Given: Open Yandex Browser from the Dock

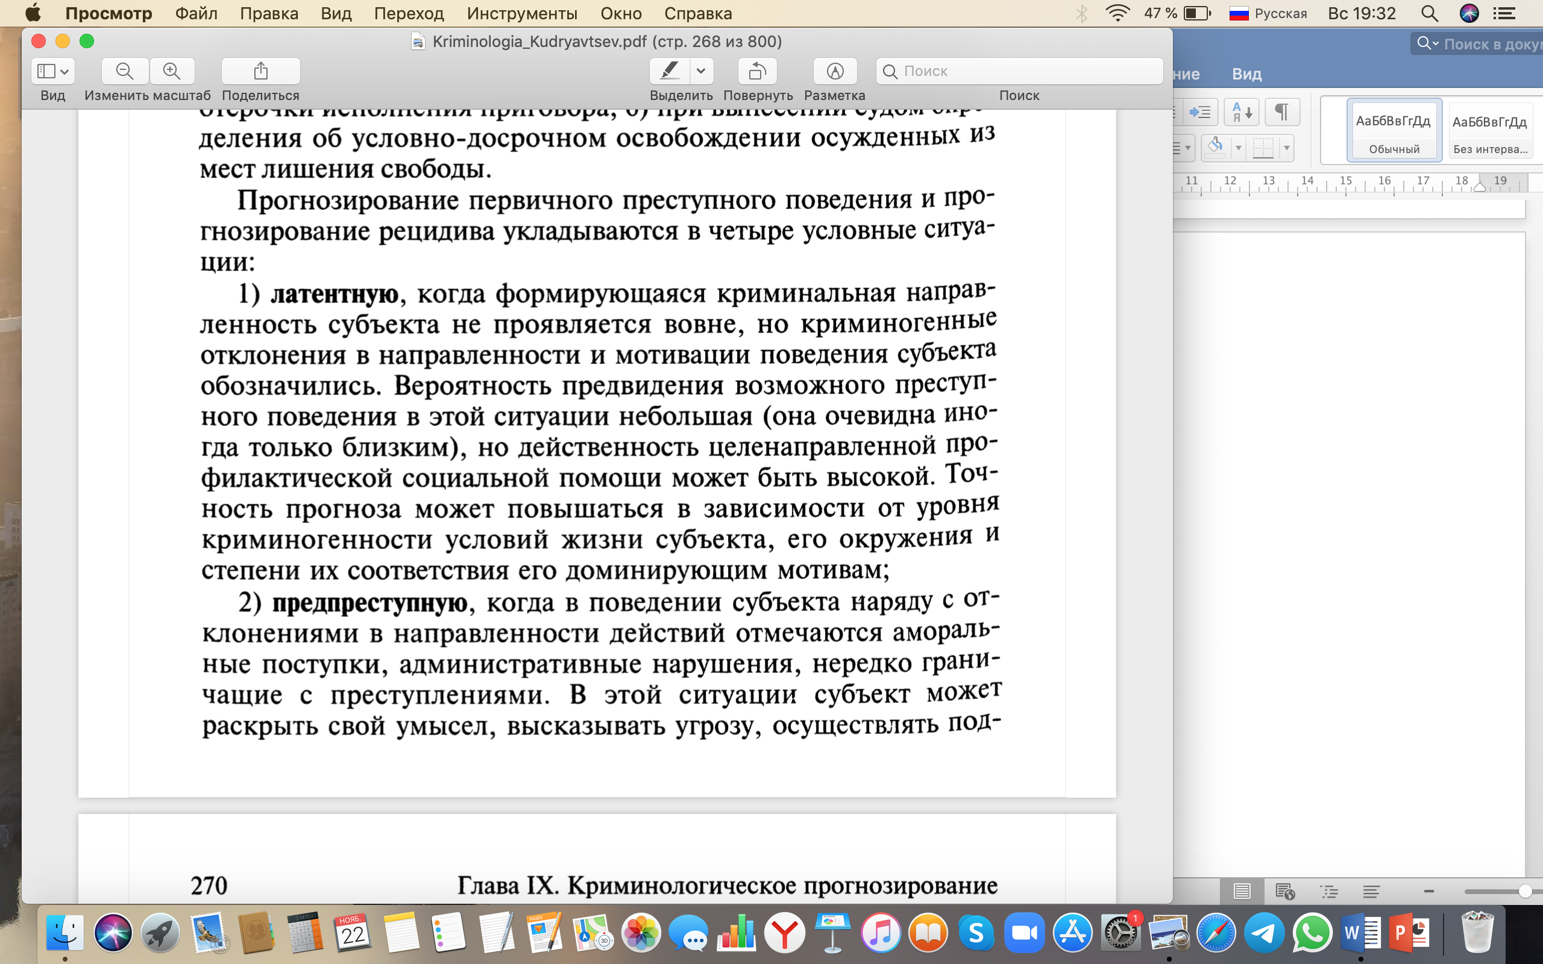Looking at the screenshot, I should [785, 933].
